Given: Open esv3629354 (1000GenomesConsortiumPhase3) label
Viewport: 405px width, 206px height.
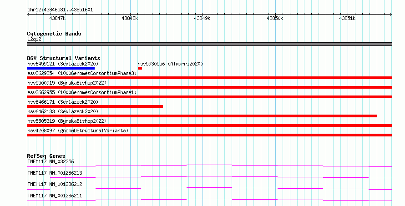Looking at the screenshot, I should pos(82,73).
